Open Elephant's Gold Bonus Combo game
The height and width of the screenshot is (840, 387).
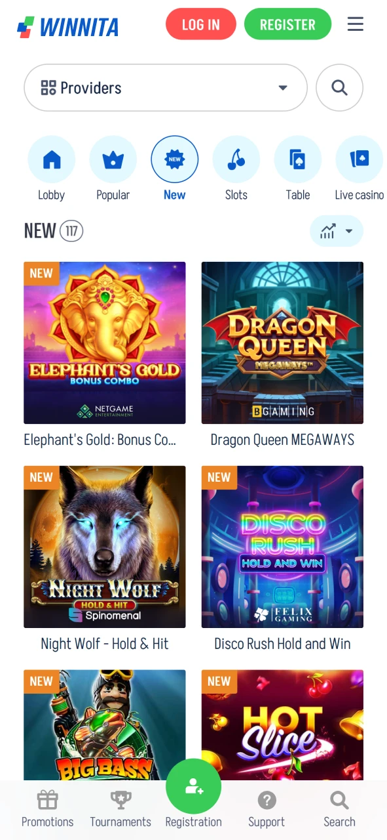coord(105,343)
